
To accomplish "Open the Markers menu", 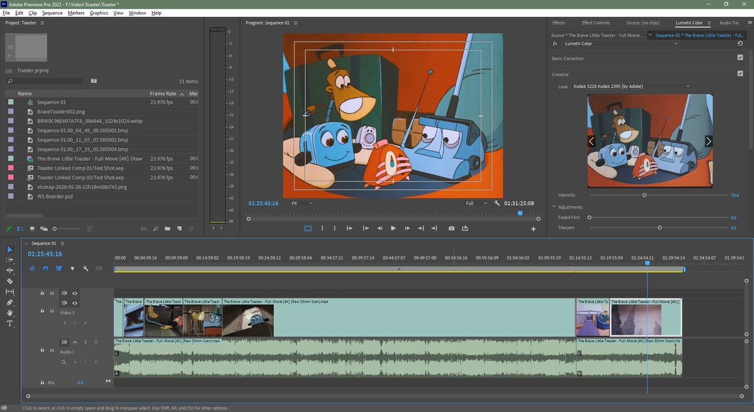I will 76,13.
